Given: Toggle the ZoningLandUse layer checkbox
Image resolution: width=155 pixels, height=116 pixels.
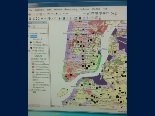Looking at the screenshot, I should (29, 51).
